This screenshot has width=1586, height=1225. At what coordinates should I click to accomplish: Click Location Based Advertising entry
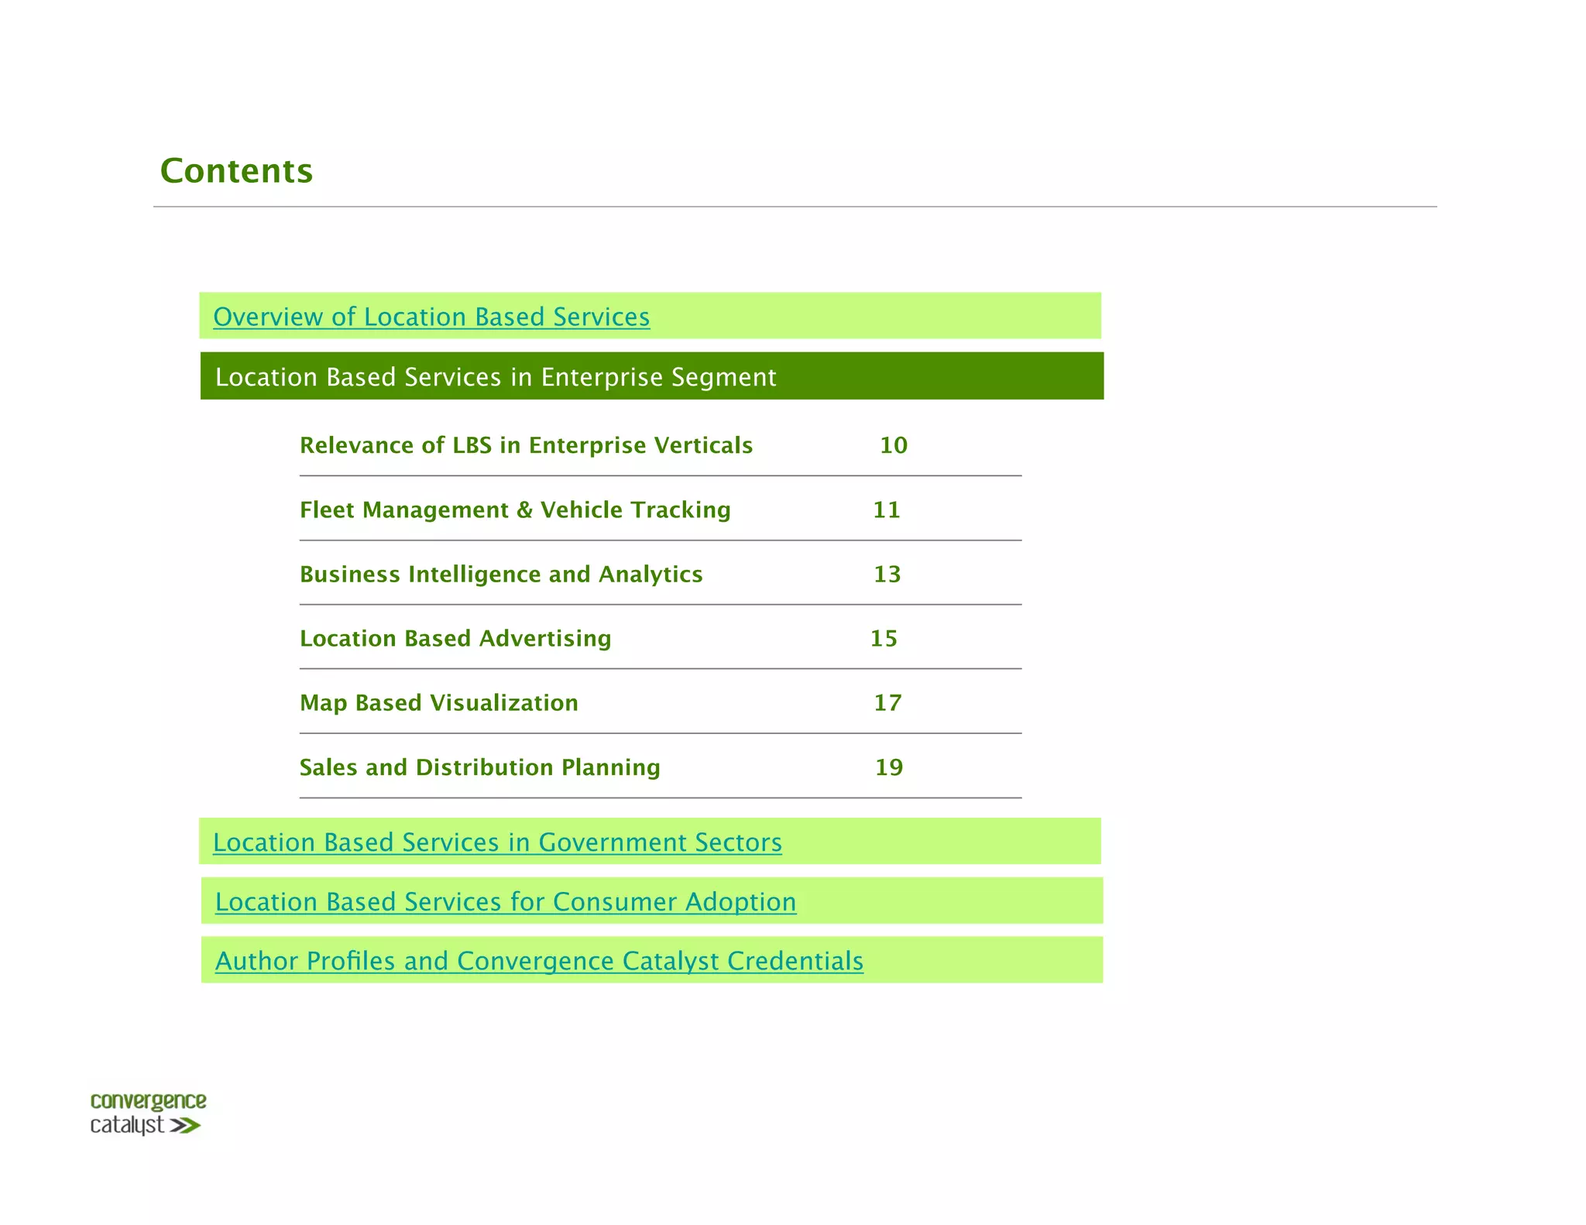[455, 638]
